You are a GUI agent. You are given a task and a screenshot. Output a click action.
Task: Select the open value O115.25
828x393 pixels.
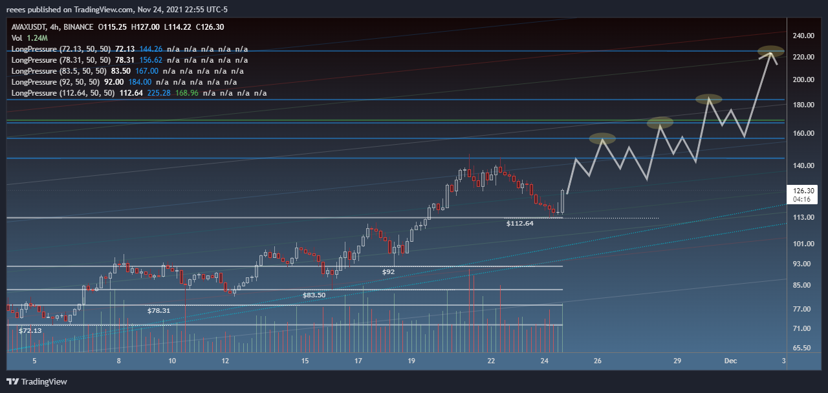click(112, 27)
